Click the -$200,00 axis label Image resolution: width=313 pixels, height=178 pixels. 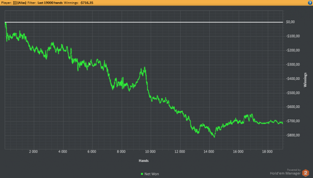point(293,50)
